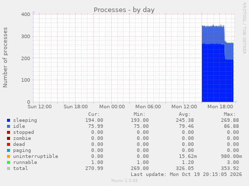Click the dead legend color swatch
Image resolution: width=249 pixels, height=186 pixels.
pyautogui.click(x=9, y=144)
